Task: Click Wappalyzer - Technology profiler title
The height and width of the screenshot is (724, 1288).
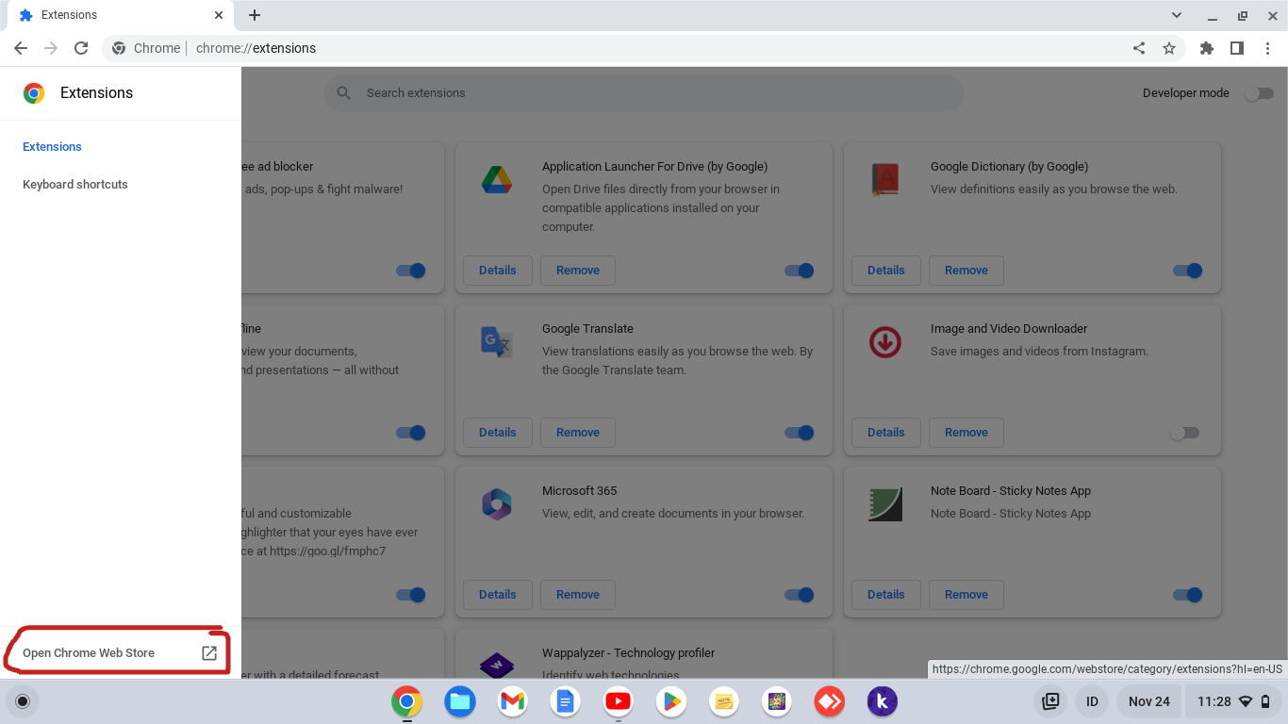Action: [629, 653]
